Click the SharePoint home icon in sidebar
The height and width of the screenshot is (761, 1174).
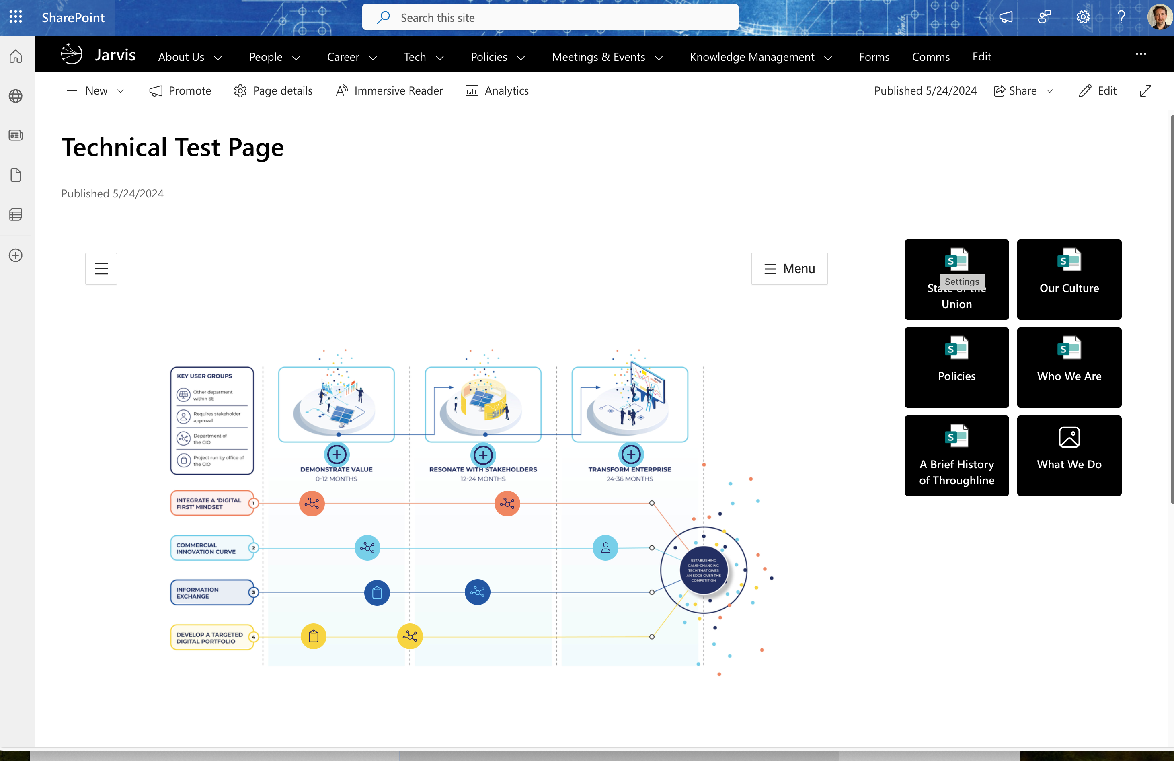tap(16, 56)
